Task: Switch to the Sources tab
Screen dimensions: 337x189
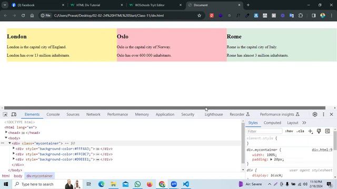Action: [x=73, y=114]
